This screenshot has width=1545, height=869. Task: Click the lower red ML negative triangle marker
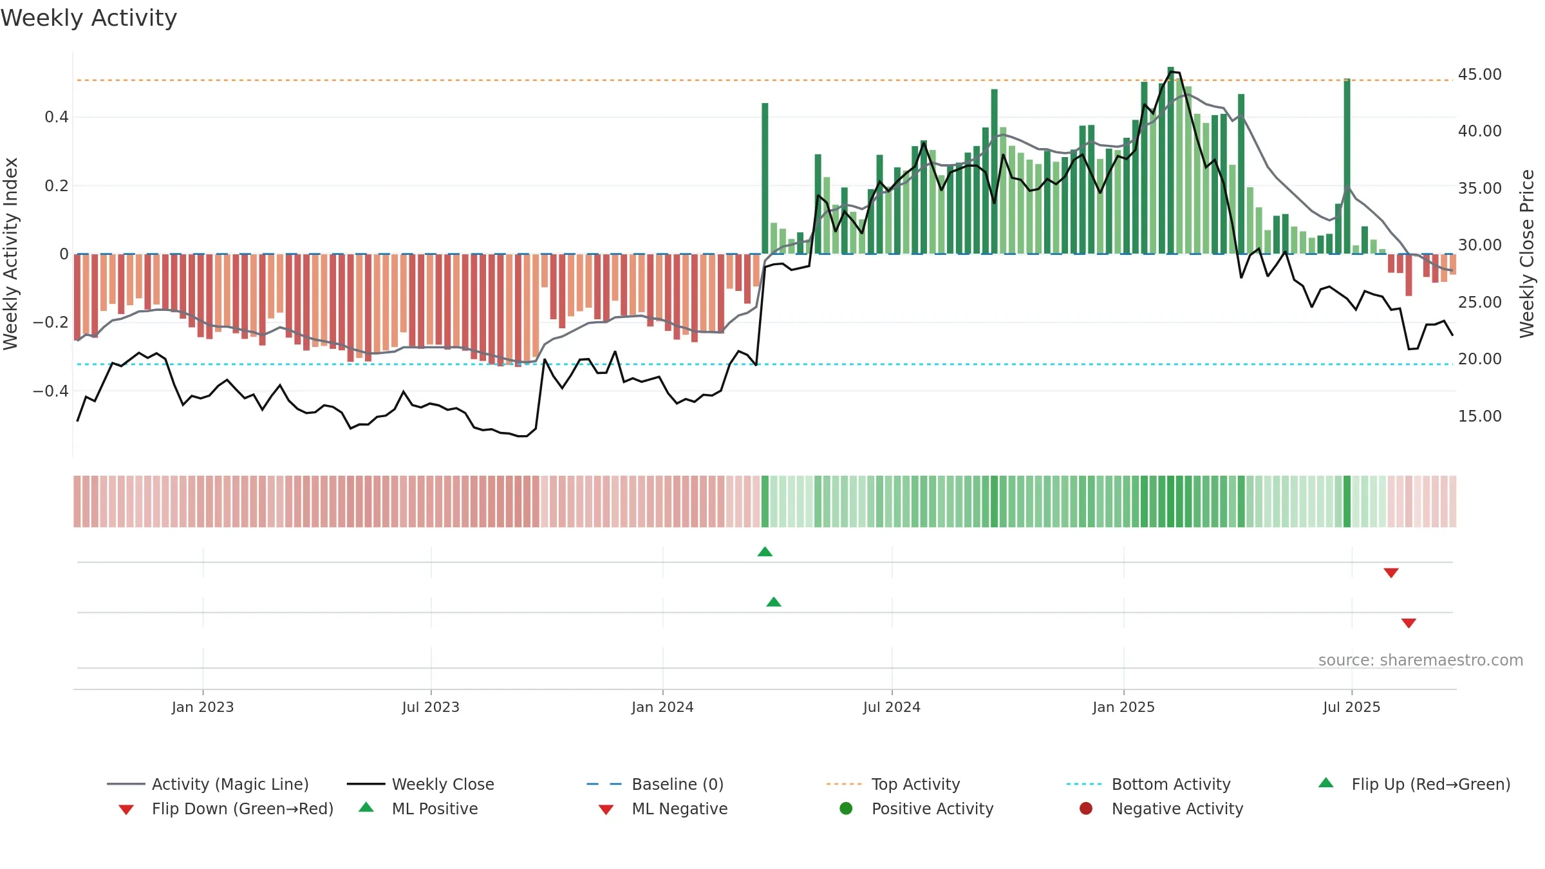click(x=1409, y=623)
